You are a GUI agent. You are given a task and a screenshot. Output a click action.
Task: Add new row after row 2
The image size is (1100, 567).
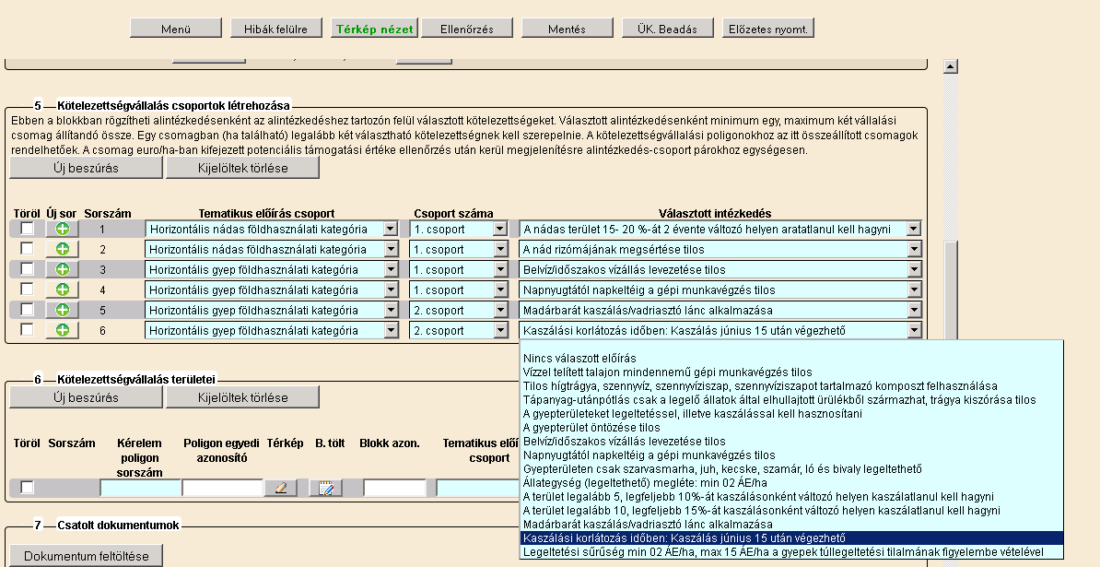pos(62,249)
